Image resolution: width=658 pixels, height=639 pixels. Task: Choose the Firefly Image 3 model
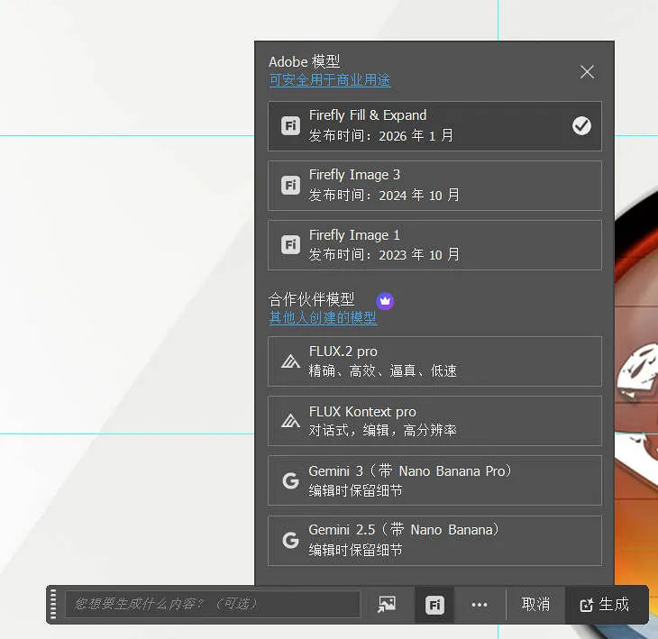[434, 186]
